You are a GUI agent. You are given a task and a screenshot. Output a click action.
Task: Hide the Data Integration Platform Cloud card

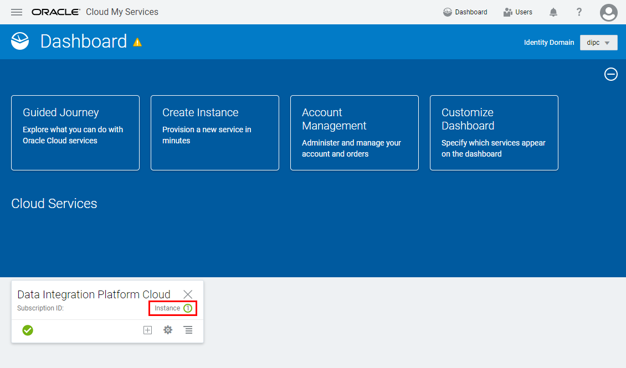coord(188,294)
